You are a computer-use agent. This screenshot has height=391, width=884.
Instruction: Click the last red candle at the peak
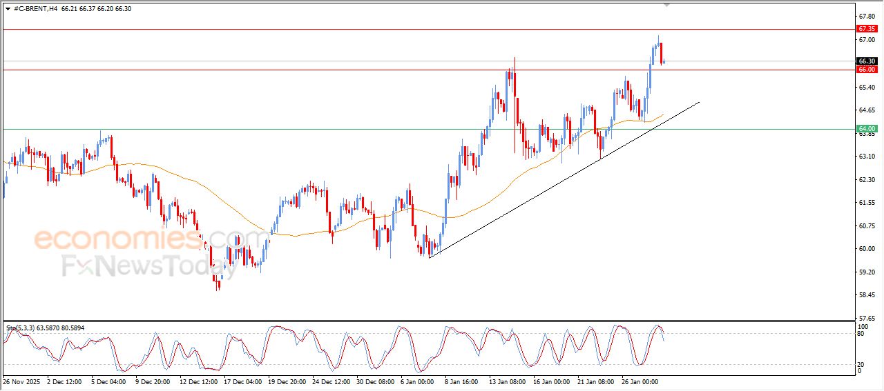[661, 52]
